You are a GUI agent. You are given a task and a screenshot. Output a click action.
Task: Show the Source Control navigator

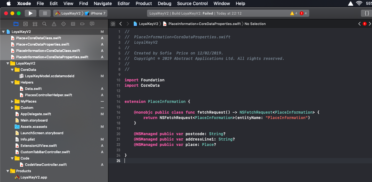25,24
